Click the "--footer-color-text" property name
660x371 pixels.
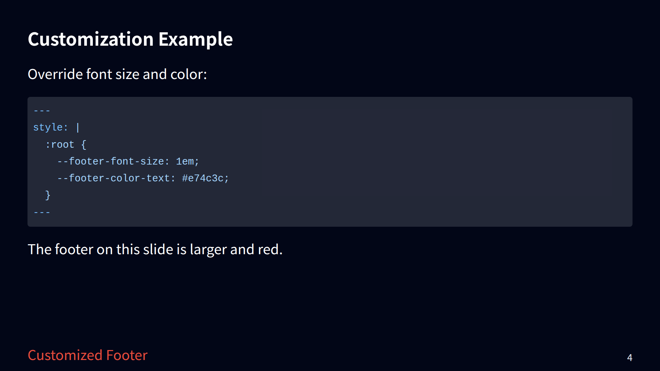[116, 178]
